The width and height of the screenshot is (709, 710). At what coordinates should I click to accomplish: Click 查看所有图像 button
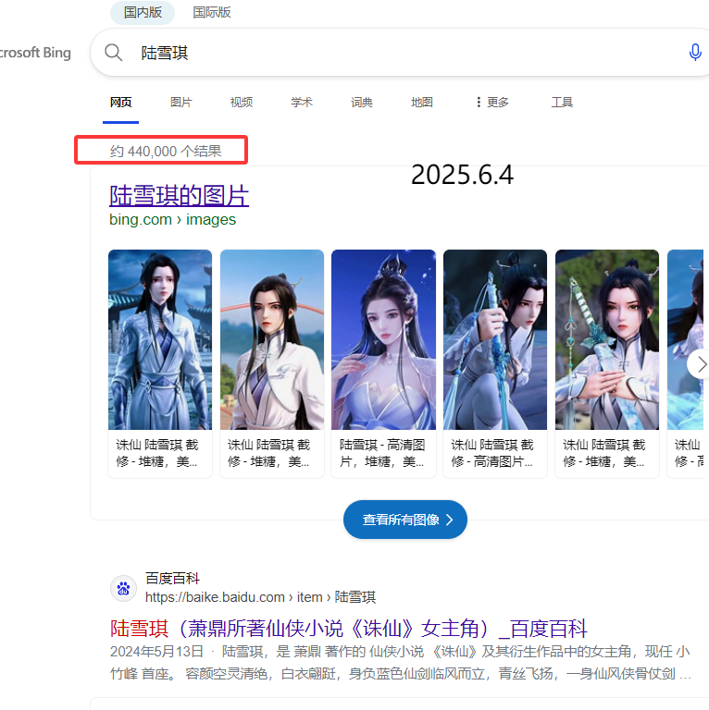click(x=405, y=520)
